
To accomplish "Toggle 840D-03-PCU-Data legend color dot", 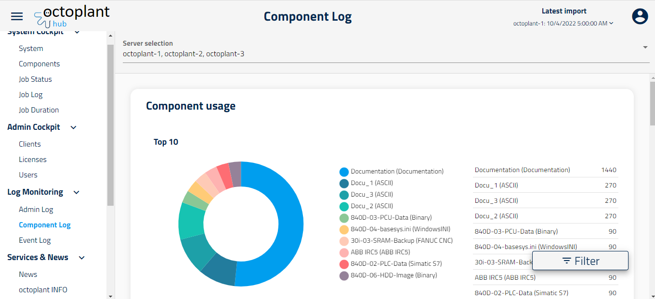I will click(x=344, y=218).
